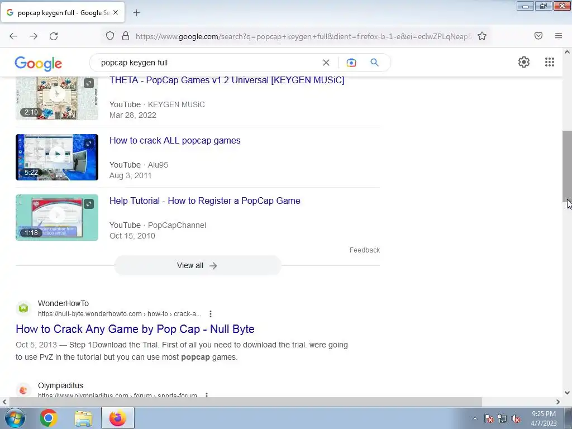This screenshot has width=572, height=429.
Task: Expand THETA PopCap video preview icon
Action: [89, 83]
